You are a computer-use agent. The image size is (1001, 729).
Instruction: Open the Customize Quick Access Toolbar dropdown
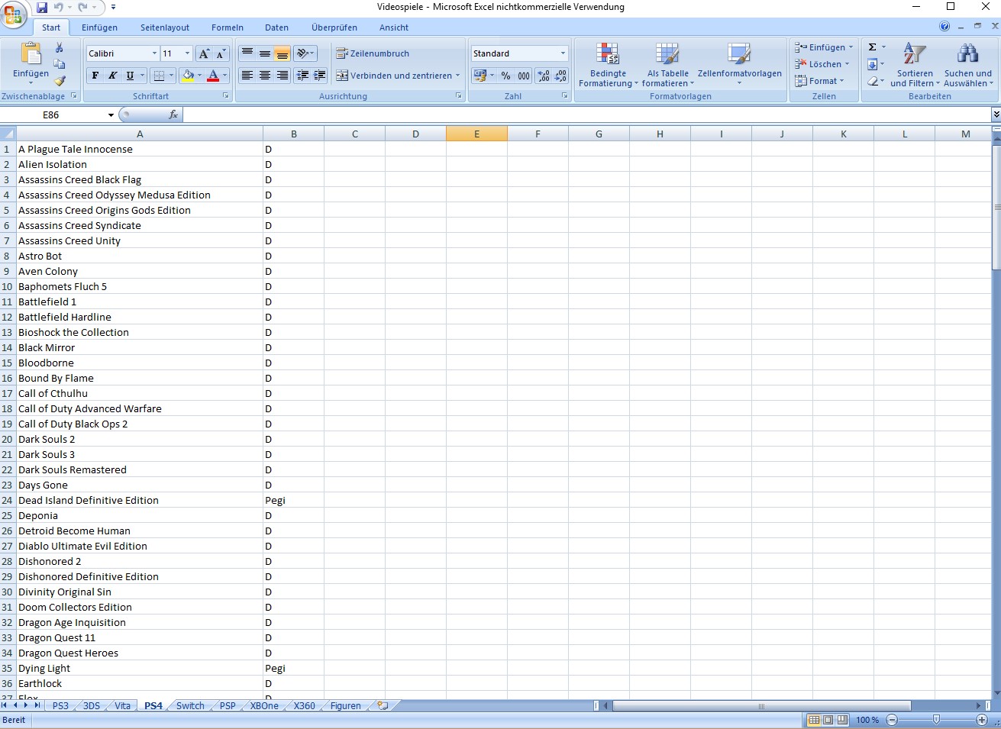pos(113,8)
